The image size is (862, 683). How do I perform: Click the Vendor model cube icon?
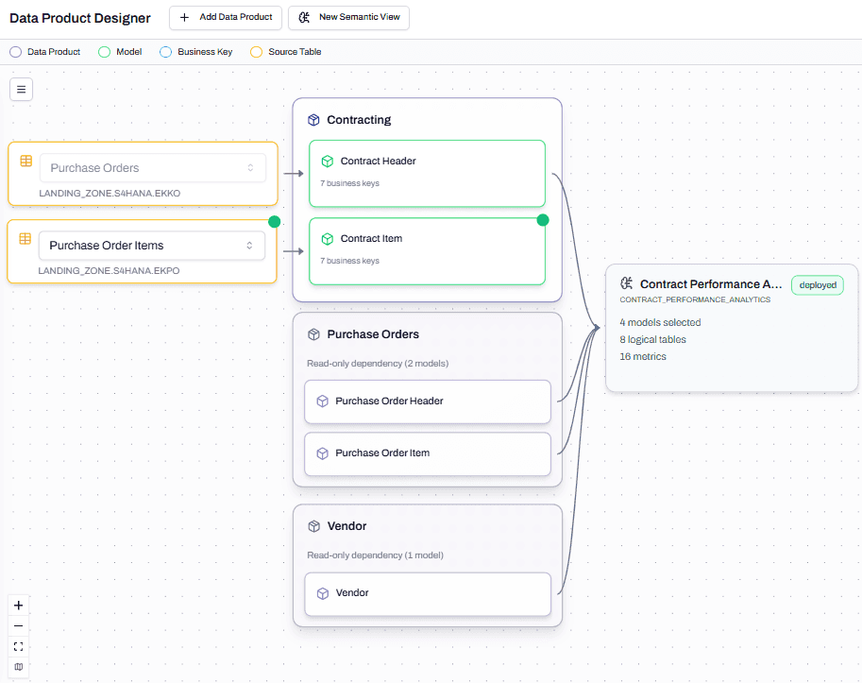(x=323, y=593)
